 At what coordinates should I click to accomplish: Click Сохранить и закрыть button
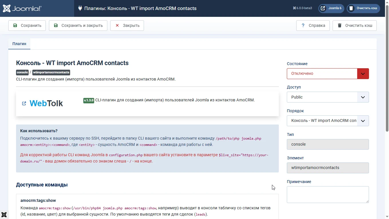(x=78, y=25)
